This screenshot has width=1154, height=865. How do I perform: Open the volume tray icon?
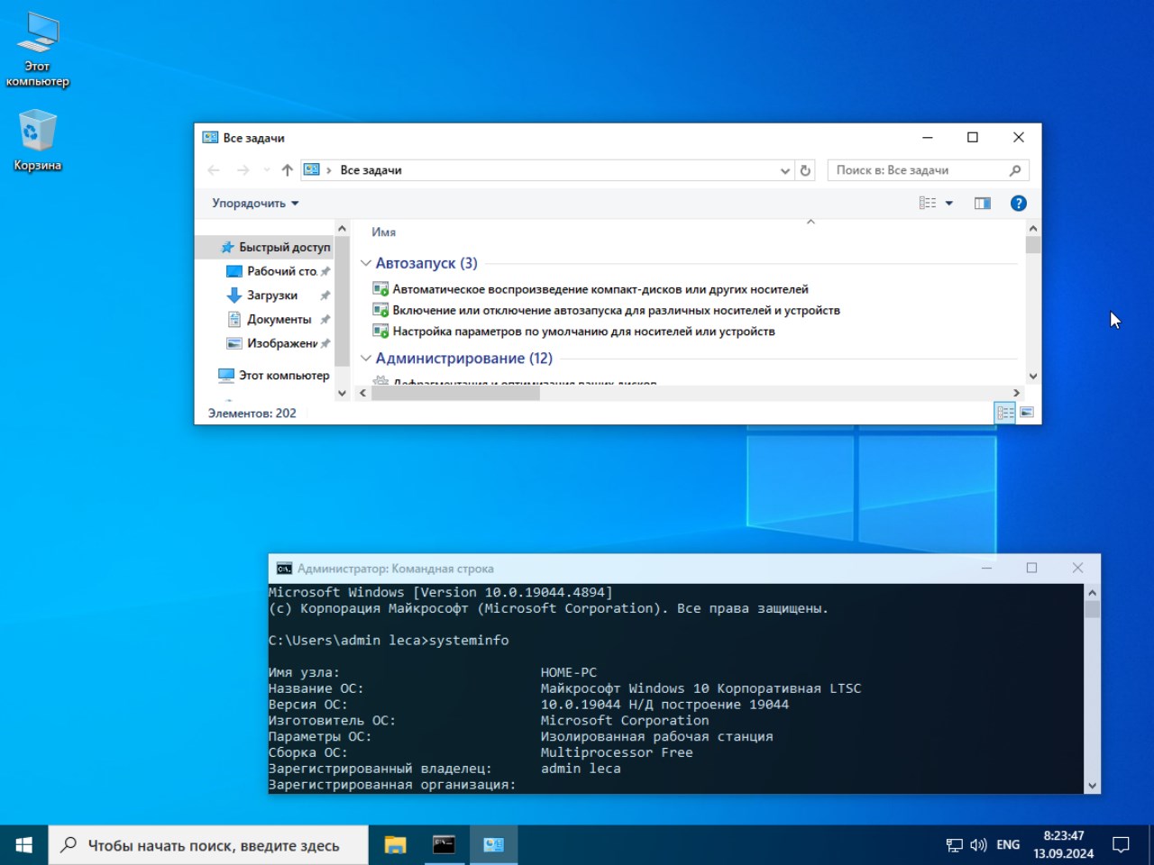pyautogui.click(x=978, y=845)
